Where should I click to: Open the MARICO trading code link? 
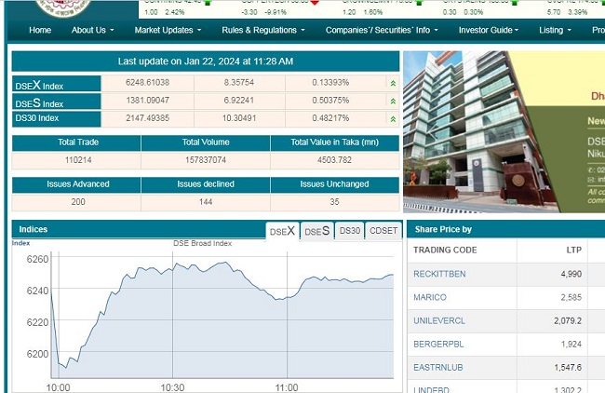429,298
